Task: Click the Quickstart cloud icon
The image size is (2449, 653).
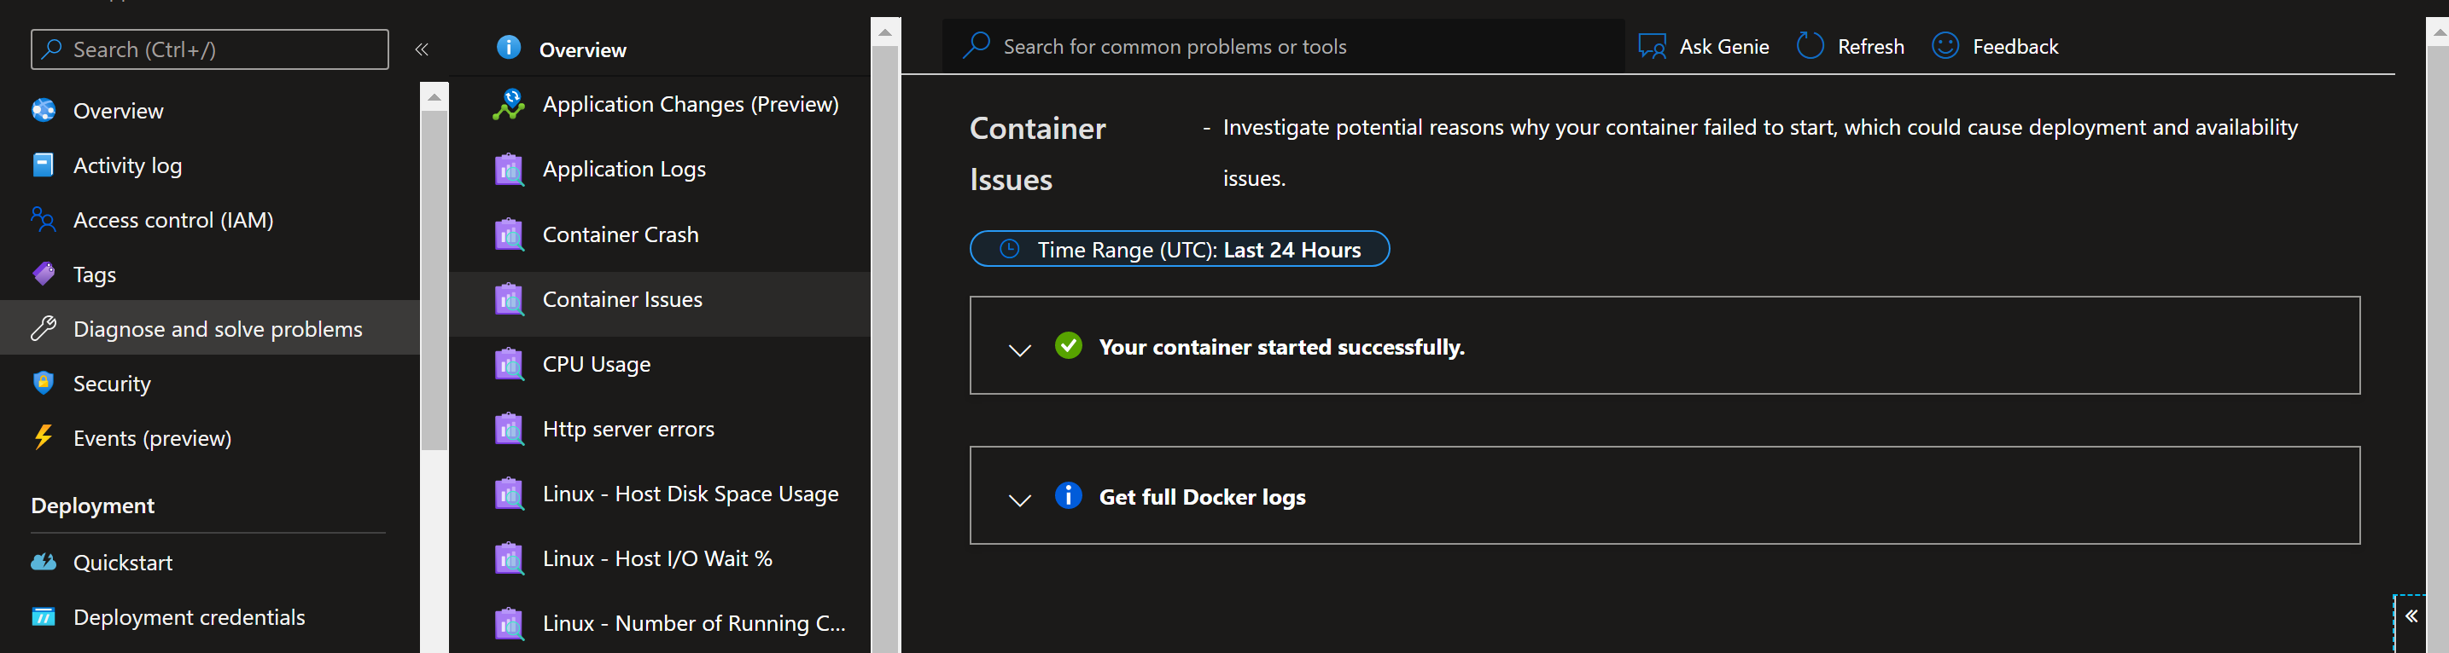Action: (44, 563)
